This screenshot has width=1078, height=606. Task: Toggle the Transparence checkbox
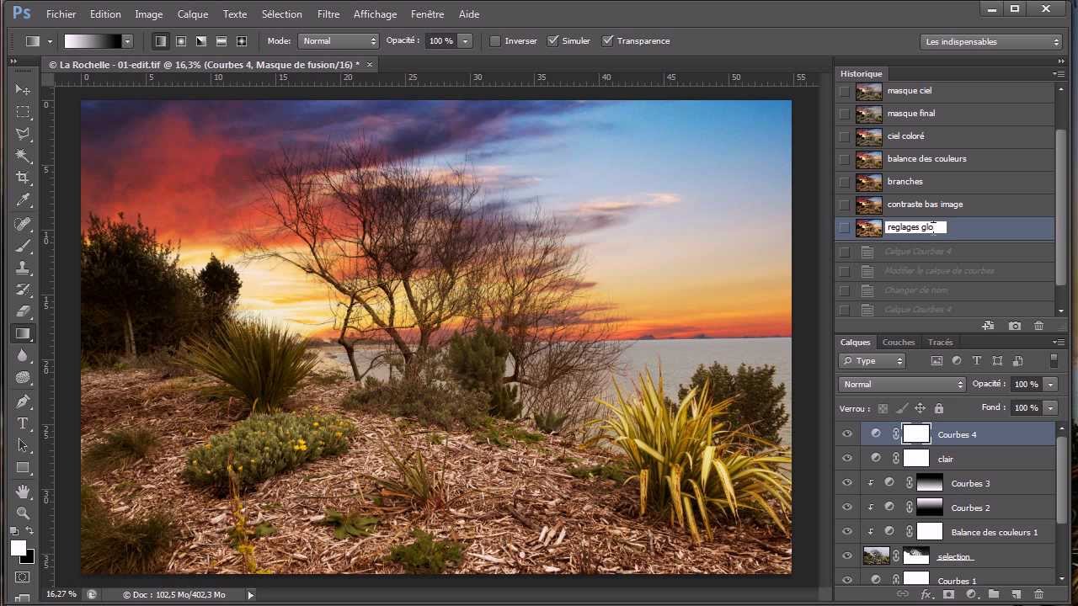pos(607,40)
